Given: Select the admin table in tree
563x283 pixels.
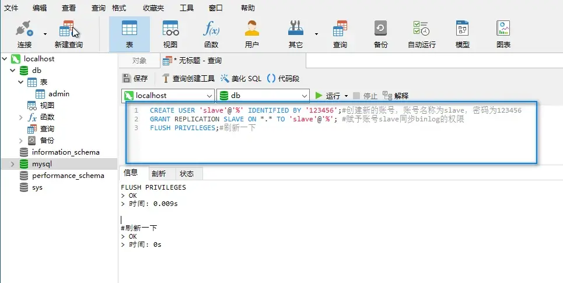Looking at the screenshot, I should [x=59, y=94].
